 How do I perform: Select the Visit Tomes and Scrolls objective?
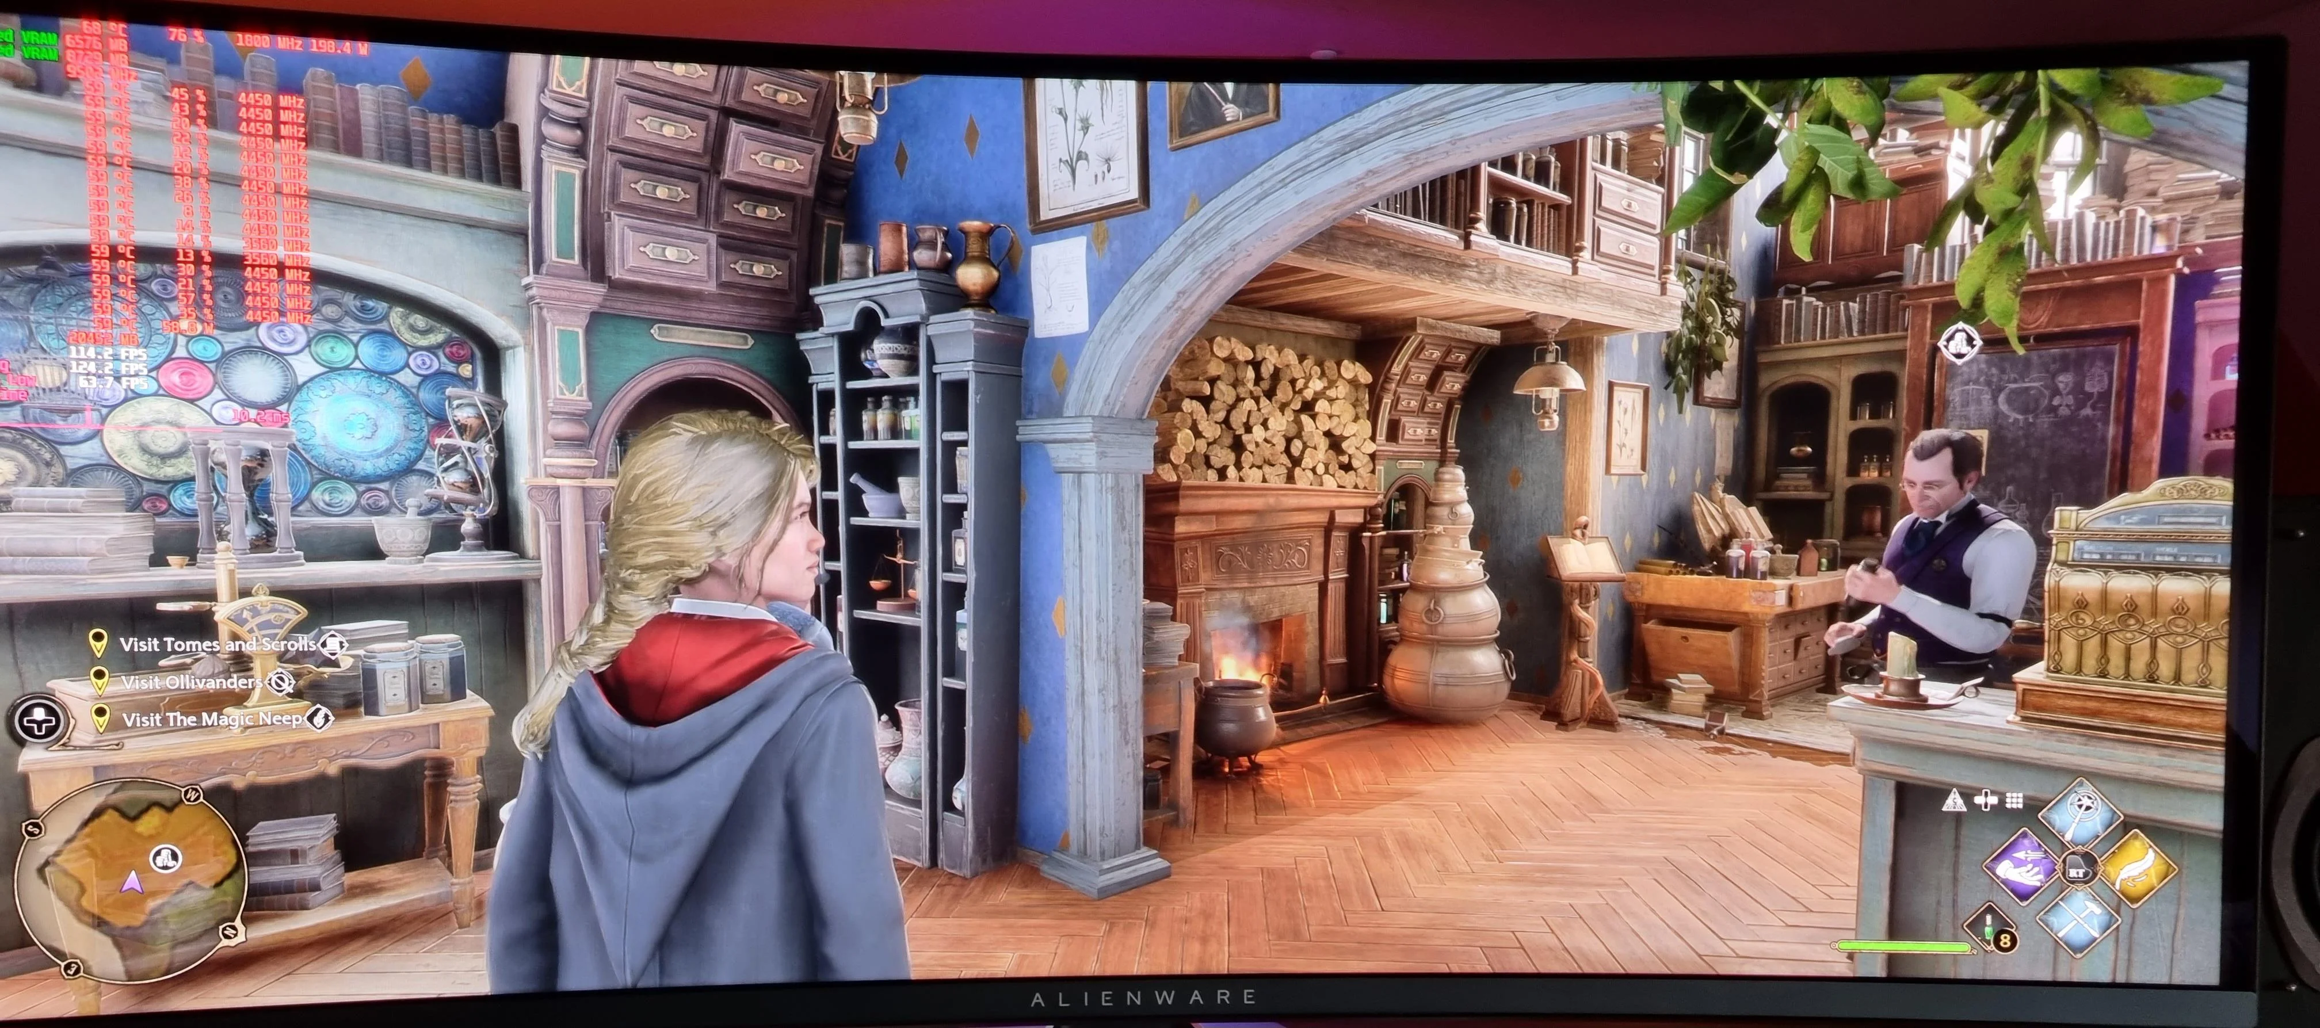[x=217, y=644]
